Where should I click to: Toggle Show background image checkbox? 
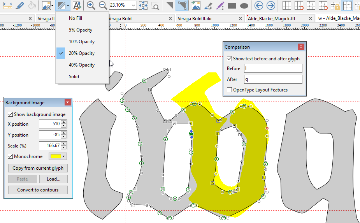11,114
